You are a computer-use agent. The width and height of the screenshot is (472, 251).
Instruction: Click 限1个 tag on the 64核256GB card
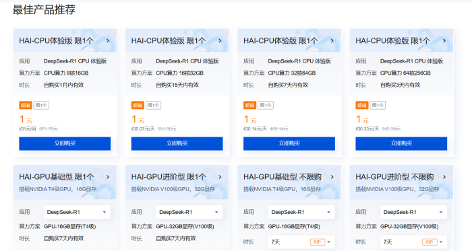pyautogui.click(x=378, y=105)
